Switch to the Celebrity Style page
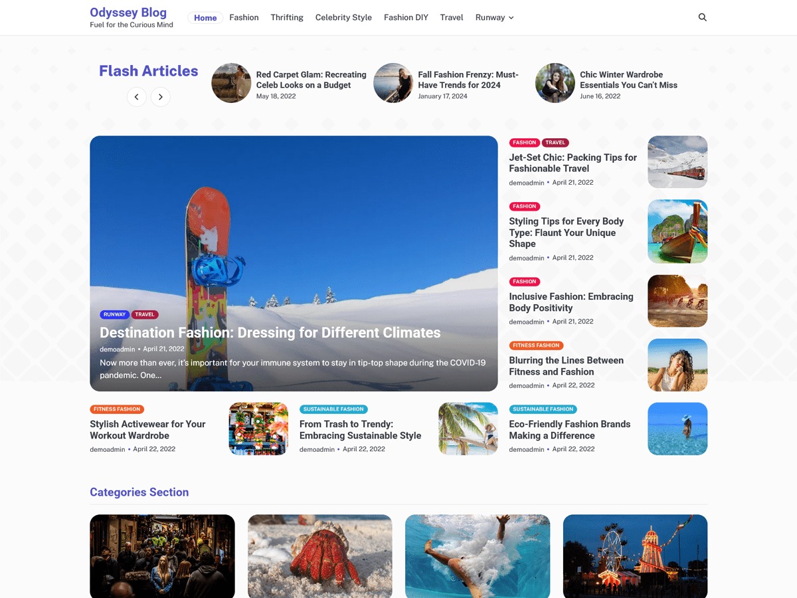This screenshot has width=797, height=598. 343,17
